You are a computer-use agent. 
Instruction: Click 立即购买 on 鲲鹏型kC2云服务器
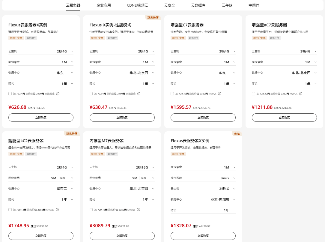41,236
